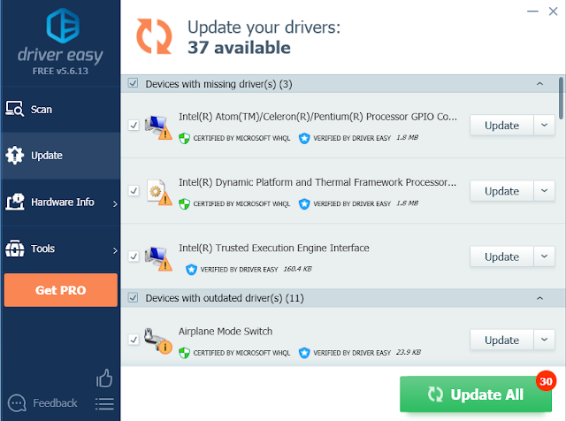Open the Hardware Info section
Screen dimensions: 566x421
[x=60, y=203]
